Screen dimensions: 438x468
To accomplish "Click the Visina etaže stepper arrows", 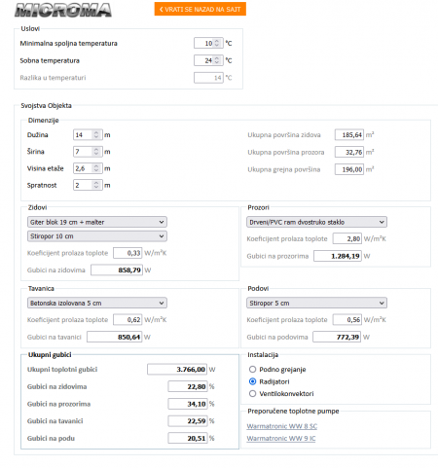I will click(96, 168).
